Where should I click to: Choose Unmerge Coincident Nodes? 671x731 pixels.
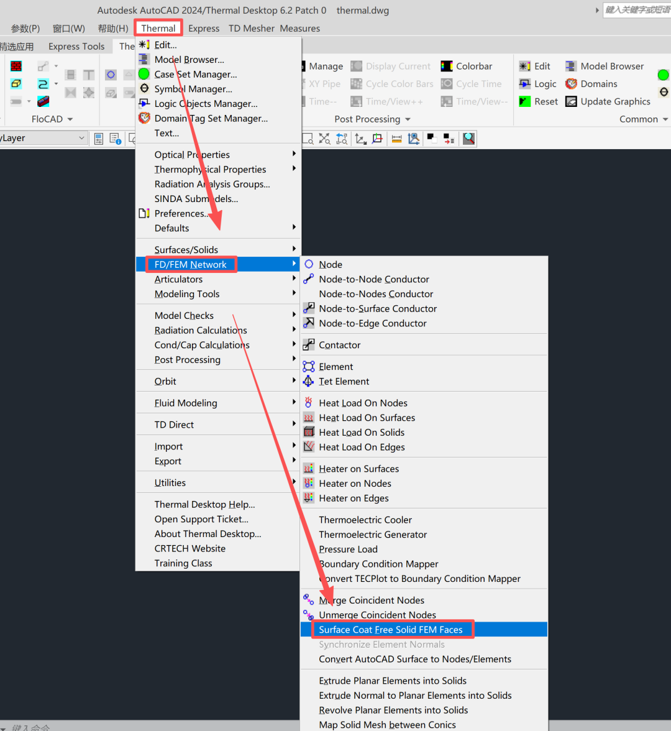click(378, 615)
